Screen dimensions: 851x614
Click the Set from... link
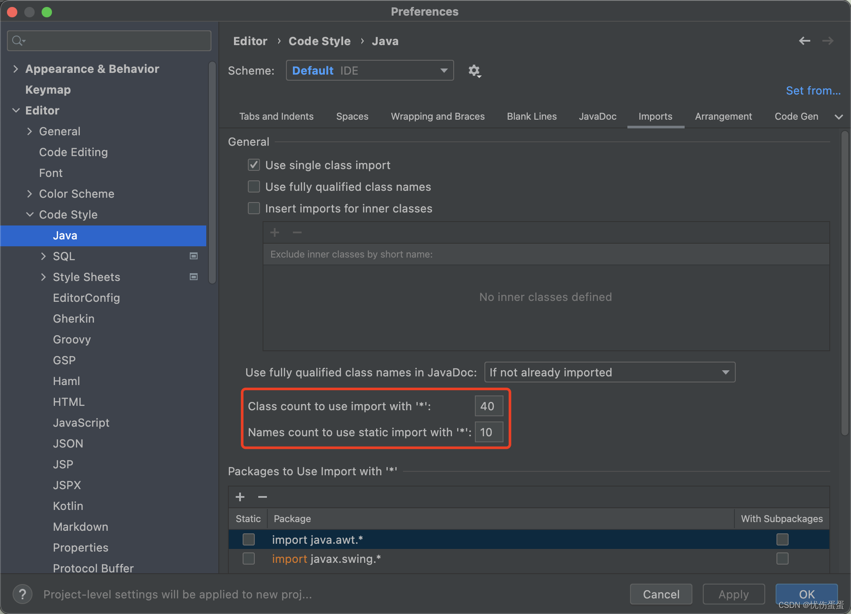coord(813,91)
